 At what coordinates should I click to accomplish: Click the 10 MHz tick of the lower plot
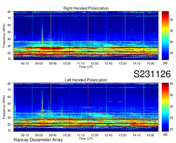coord(9,131)
